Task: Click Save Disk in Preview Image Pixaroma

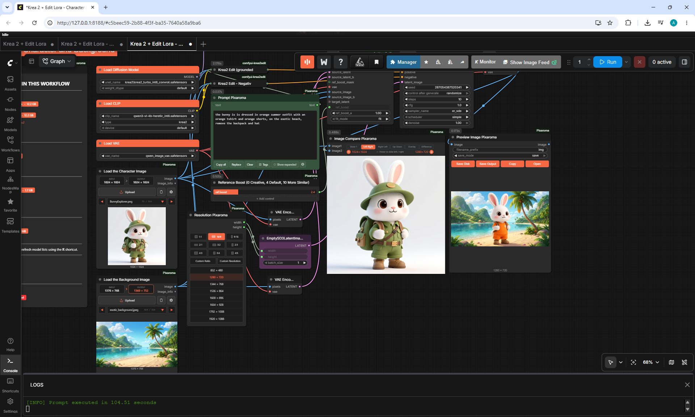Action: pos(463,164)
